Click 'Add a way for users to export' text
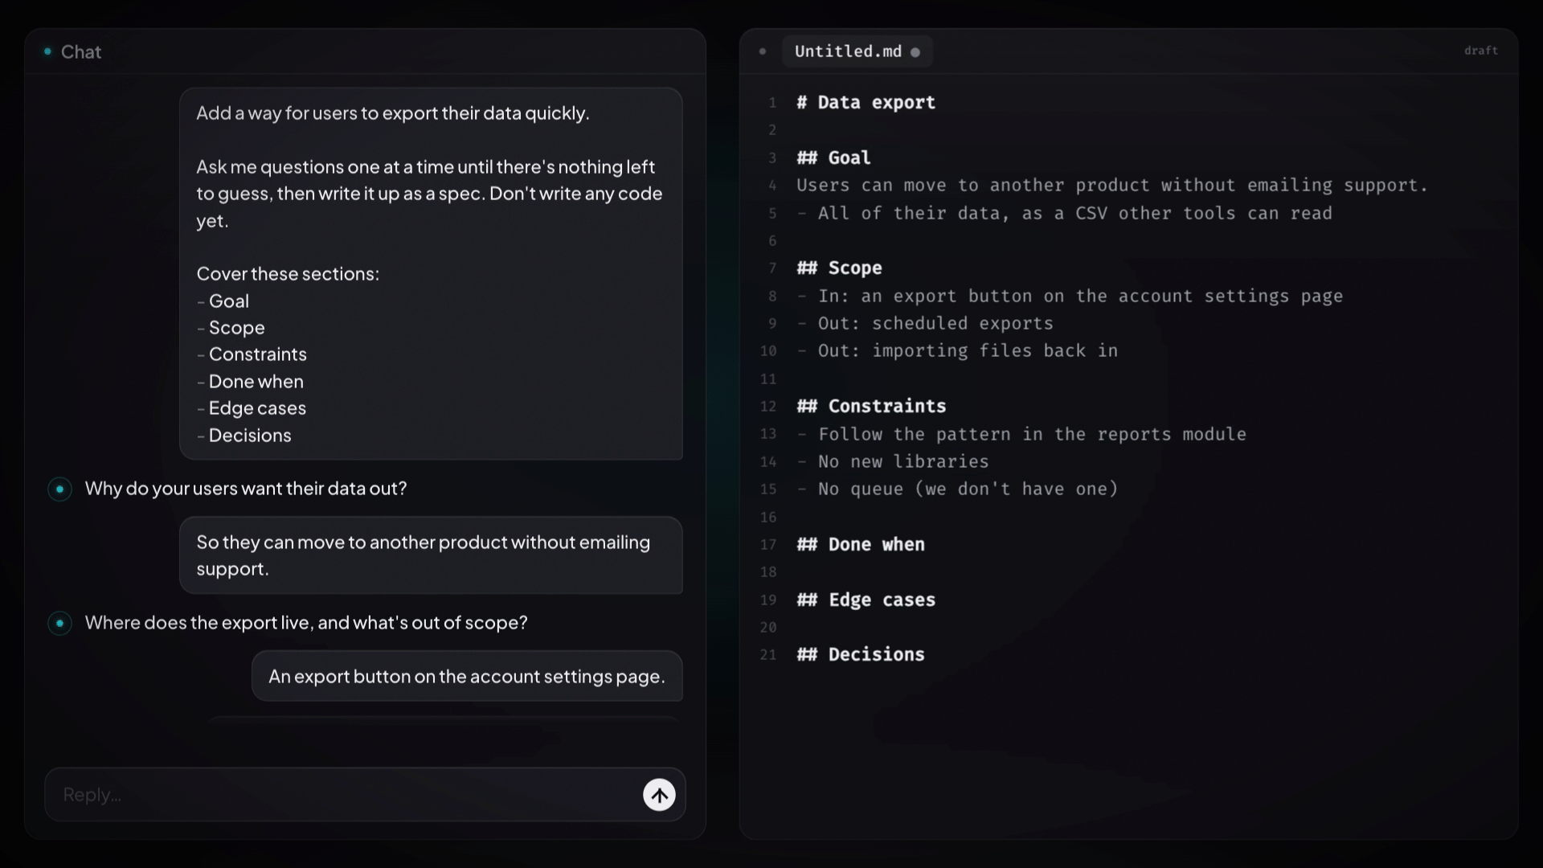This screenshot has height=868, width=1543. click(393, 113)
